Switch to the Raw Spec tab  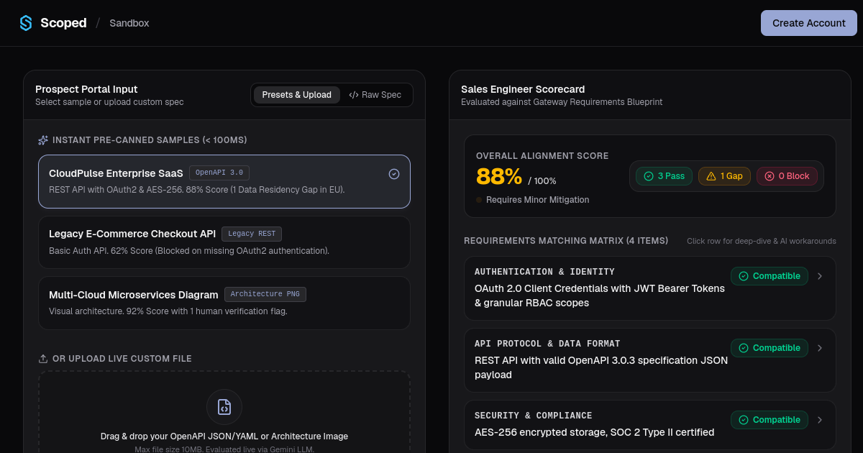click(x=375, y=95)
